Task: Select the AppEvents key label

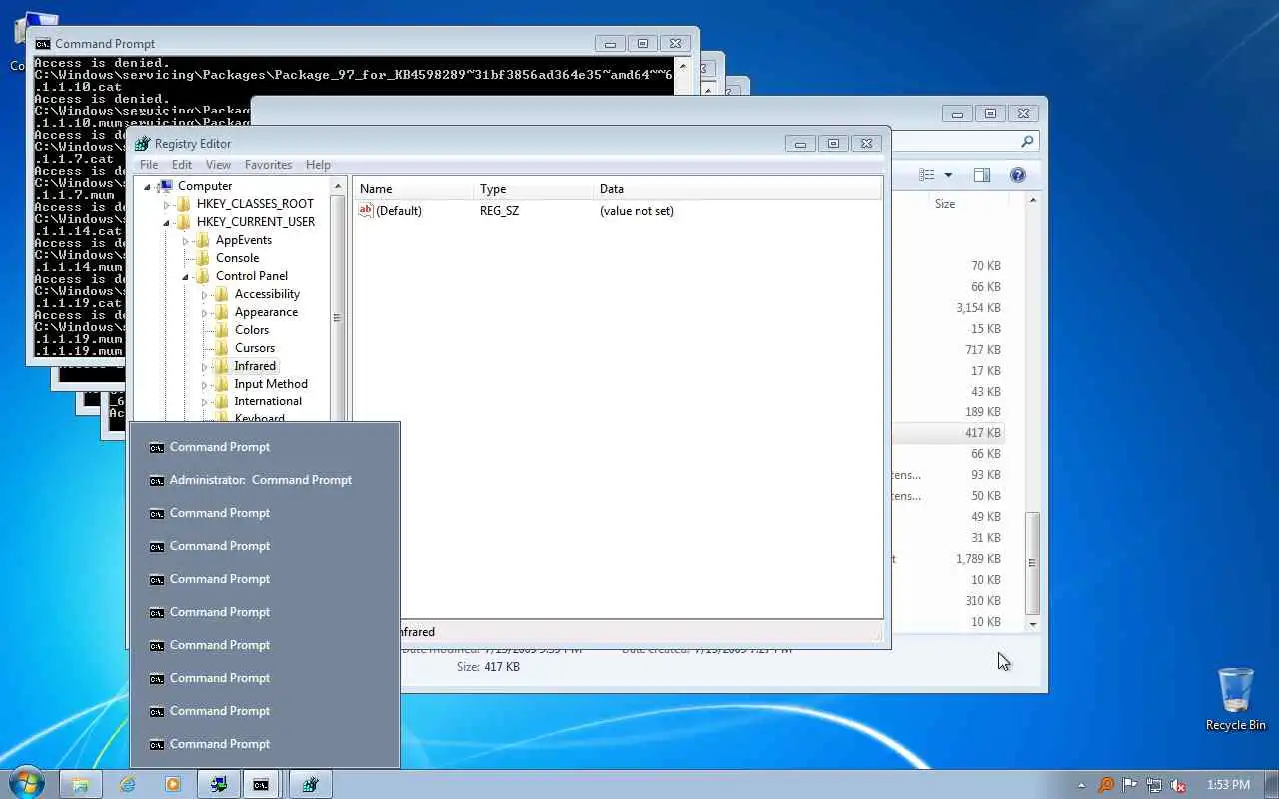Action: (x=244, y=240)
